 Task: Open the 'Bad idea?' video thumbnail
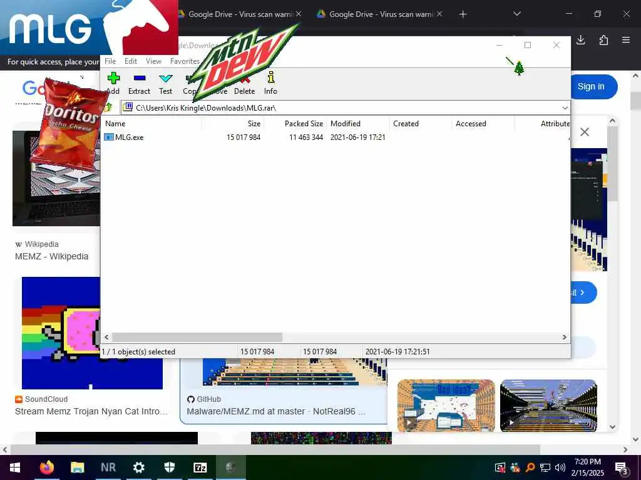coord(446,405)
